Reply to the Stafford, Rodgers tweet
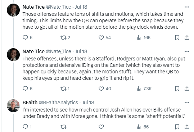The height and width of the screenshot is (132, 194). 27,88
